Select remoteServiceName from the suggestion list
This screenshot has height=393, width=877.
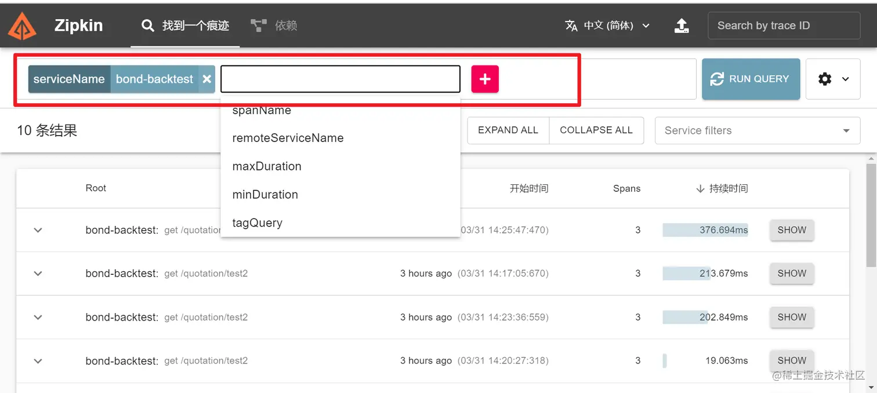(288, 138)
